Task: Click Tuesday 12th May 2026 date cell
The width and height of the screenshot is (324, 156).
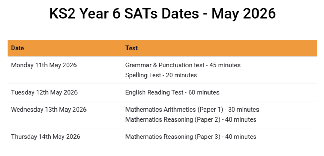Action: pyautogui.click(x=44, y=92)
